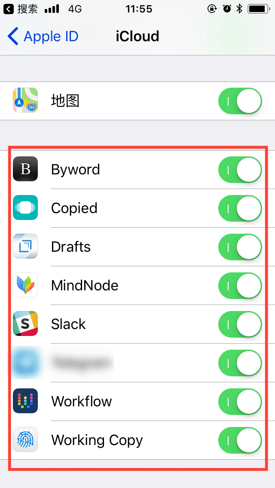The height and width of the screenshot is (488, 275).
Task: Turn off the Byword iCloud switch
Action: (240, 170)
